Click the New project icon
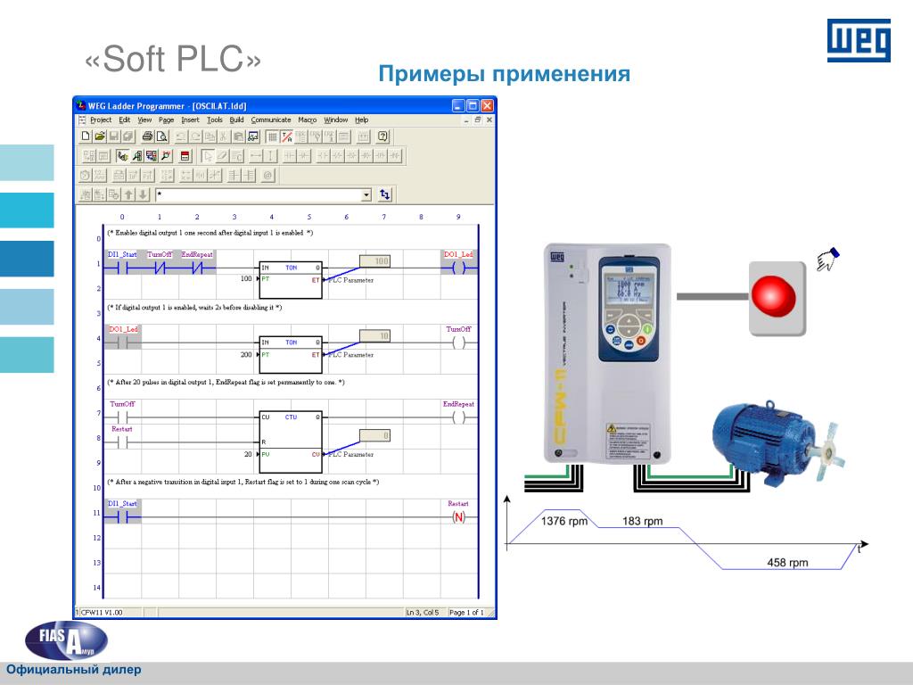The height and width of the screenshot is (685, 913). pyautogui.click(x=86, y=136)
